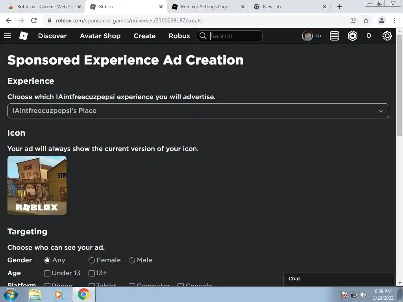Open File Explorer from taskbar
Screen dimensions: 403x302
click(35, 294)
